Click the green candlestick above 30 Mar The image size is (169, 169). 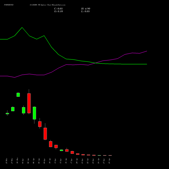[18, 95]
